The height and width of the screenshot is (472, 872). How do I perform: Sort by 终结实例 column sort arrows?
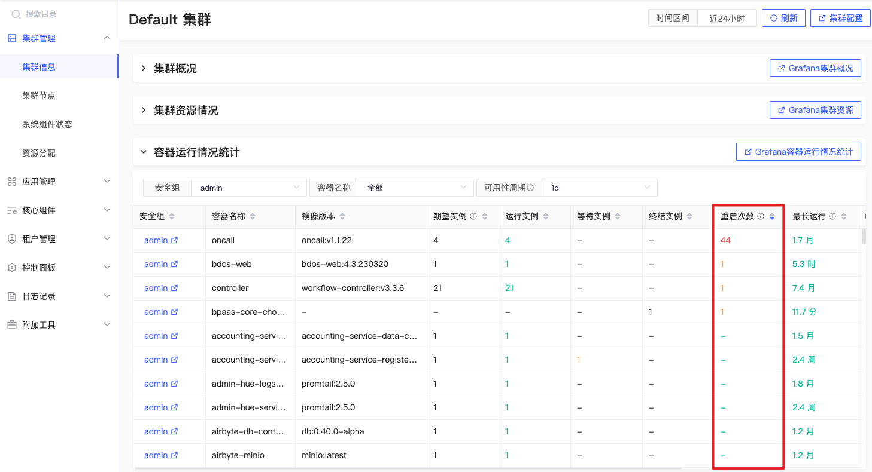pos(689,216)
